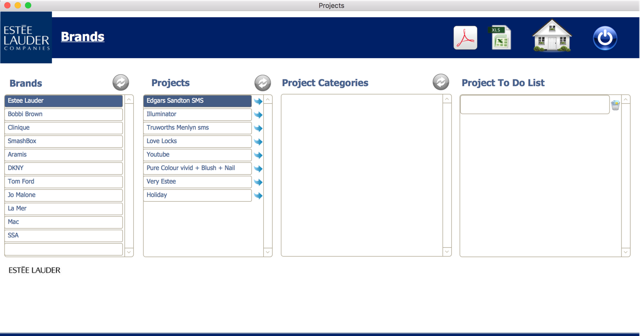This screenshot has width=640, height=336.
Task: Pick Pure Colour vivid + Blush + Nail
Action: [197, 168]
